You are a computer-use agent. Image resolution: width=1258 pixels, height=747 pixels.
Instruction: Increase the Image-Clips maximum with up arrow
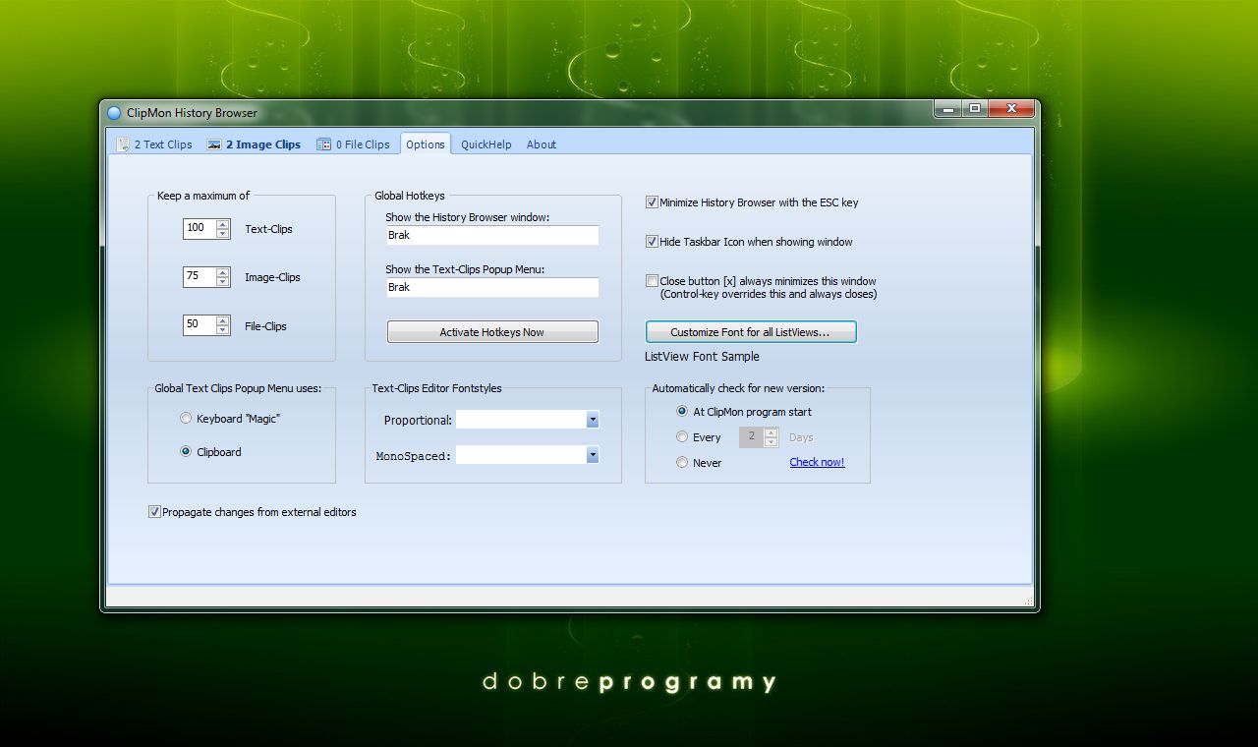pyautogui.click(x=223, y=272)
